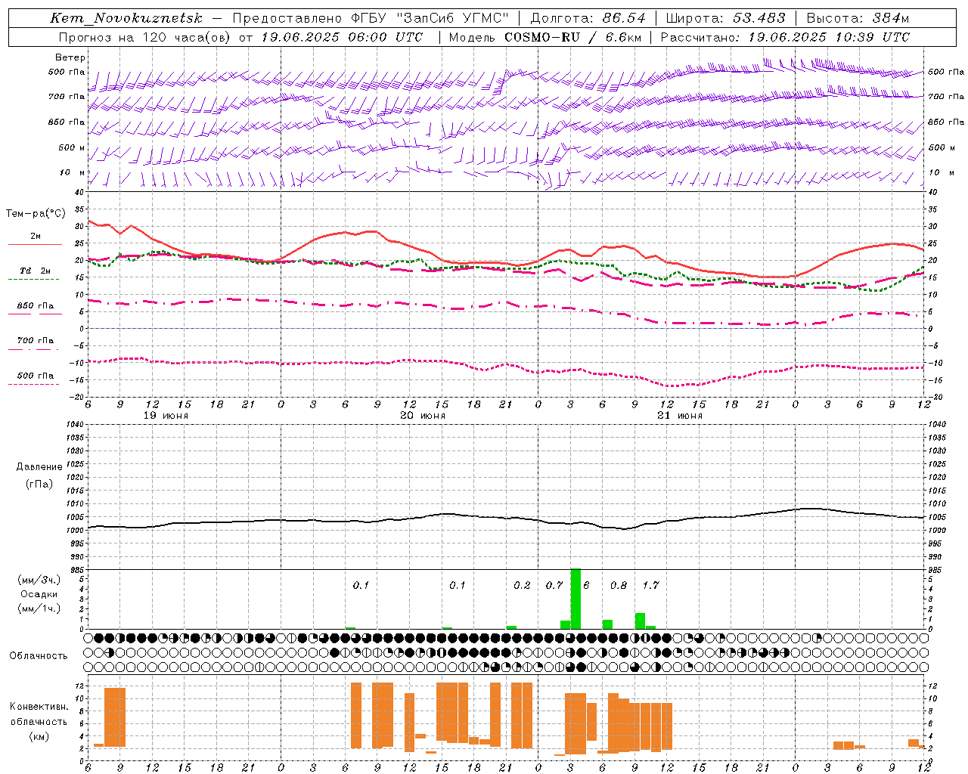This screenshot has height=774, width=968.
Task: Click the precipitation value '0.8'
Action: click(619, 586)
